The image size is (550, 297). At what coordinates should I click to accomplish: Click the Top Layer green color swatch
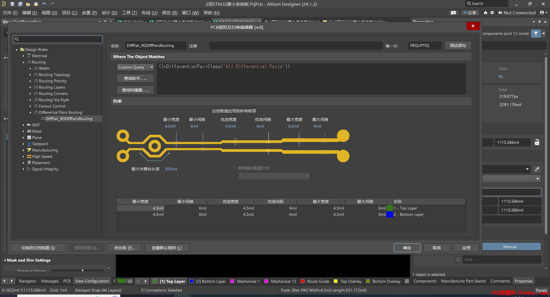tap(390, 208)
